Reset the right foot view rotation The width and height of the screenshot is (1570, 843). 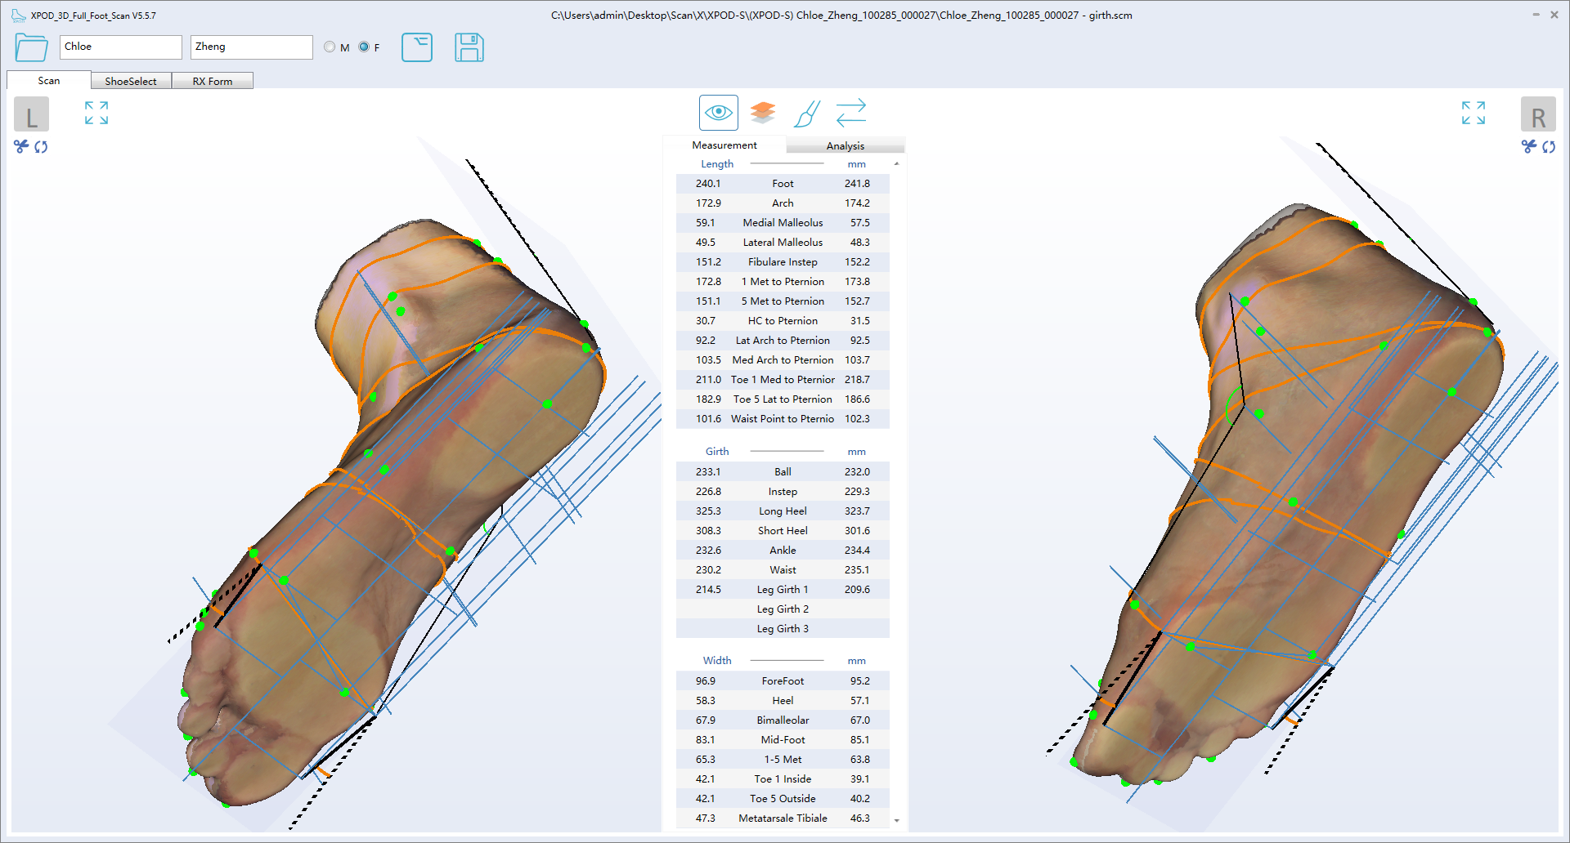coord(1549,147)
